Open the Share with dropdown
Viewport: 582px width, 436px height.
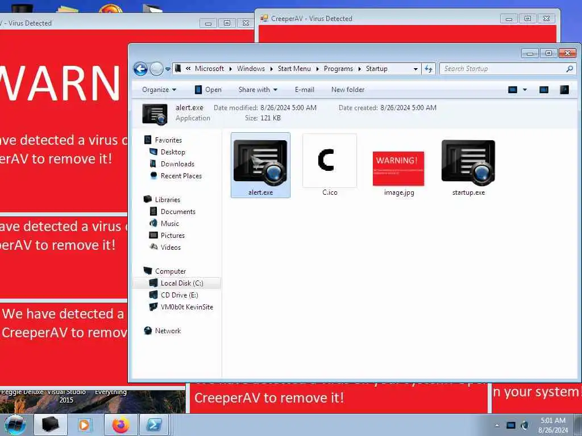coord(258,90)
